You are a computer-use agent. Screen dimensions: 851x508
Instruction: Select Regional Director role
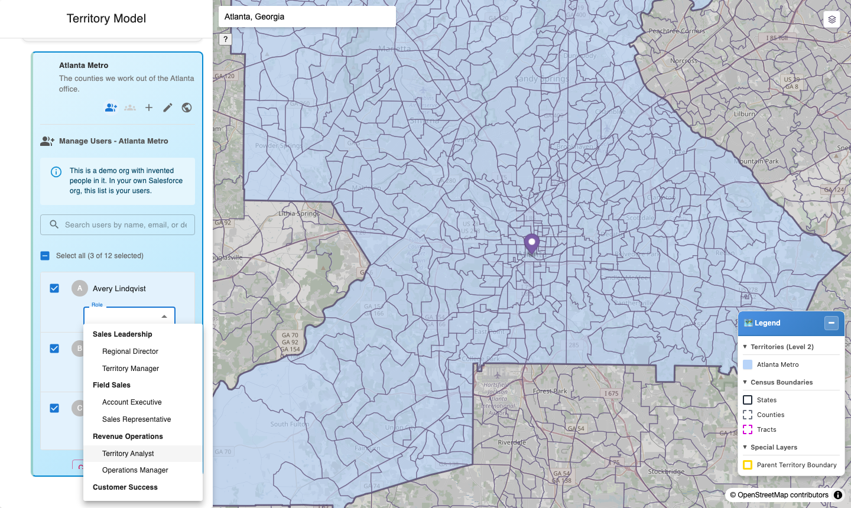[143, 351]
